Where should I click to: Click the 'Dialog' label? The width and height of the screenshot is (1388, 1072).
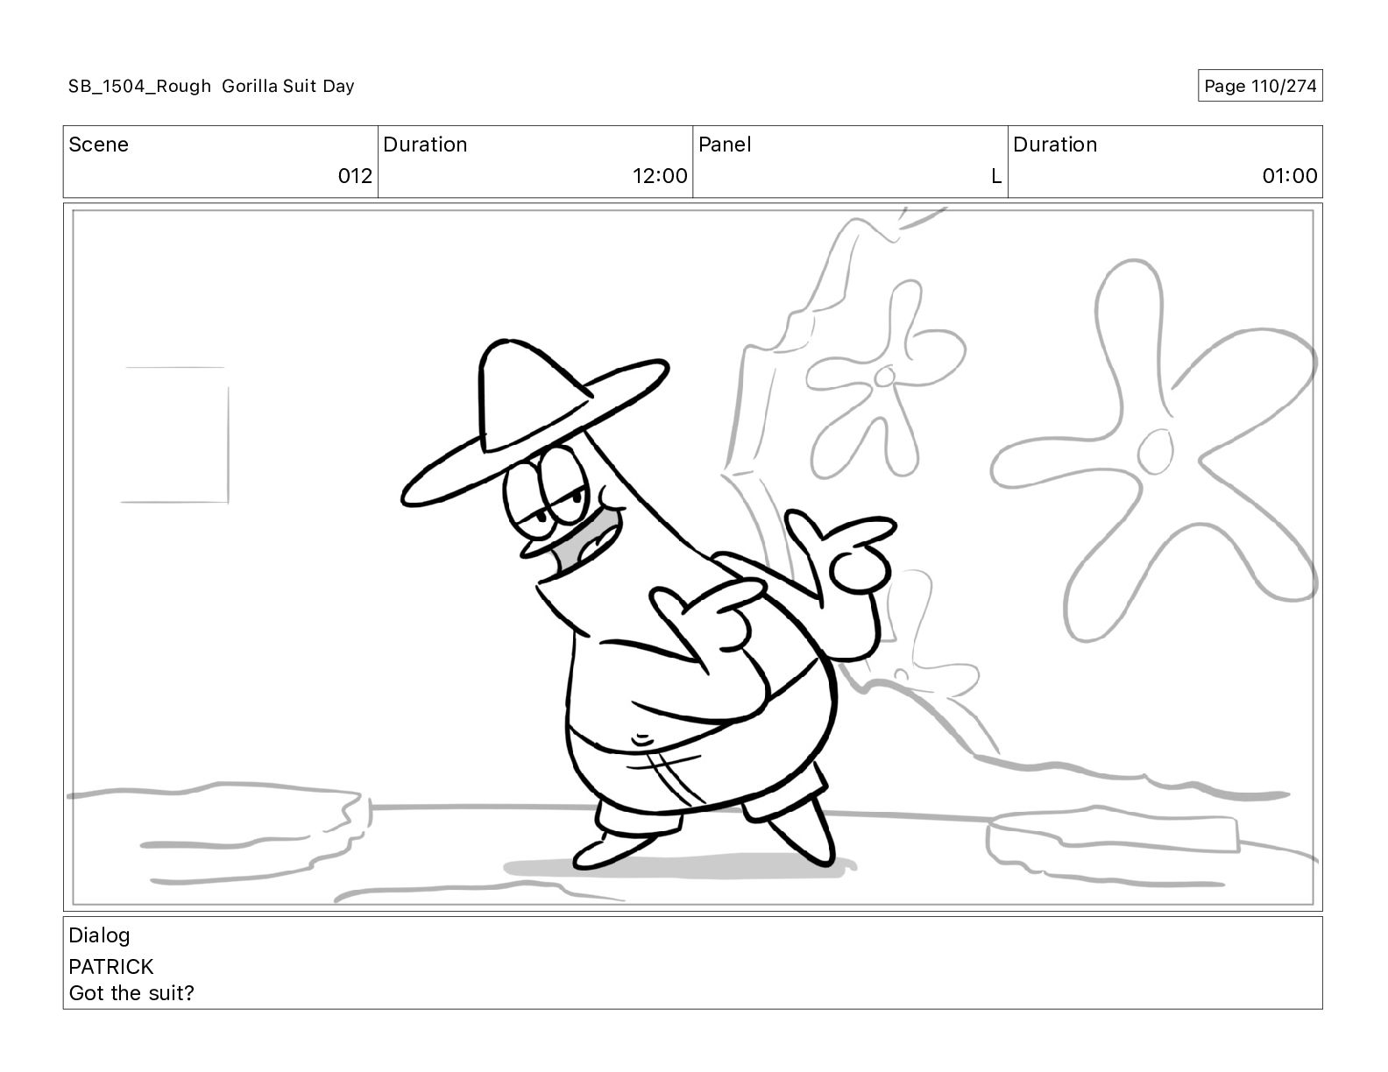[x=99, y=935]
